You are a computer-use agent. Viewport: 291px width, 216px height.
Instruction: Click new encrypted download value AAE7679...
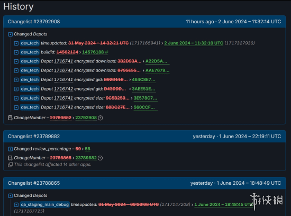pyautogui.click(x=157, y=70)
